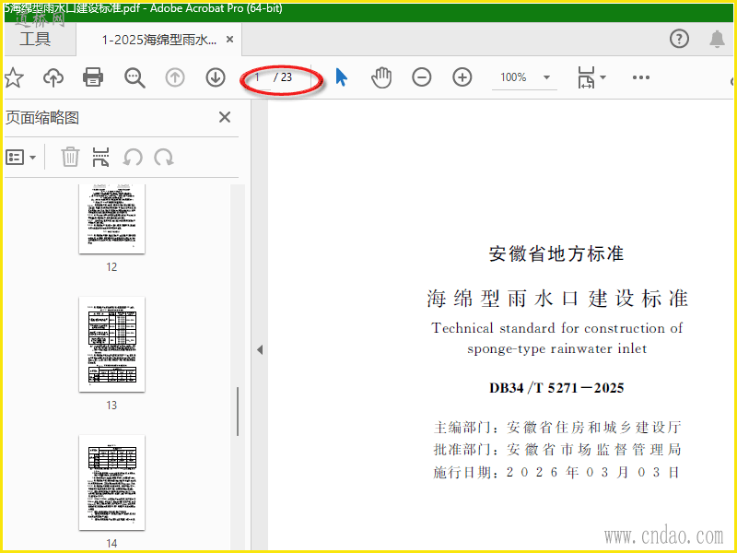Click the English title 'Technical standard for construction of'
737x553 pixels.
(x=557, y=328)
